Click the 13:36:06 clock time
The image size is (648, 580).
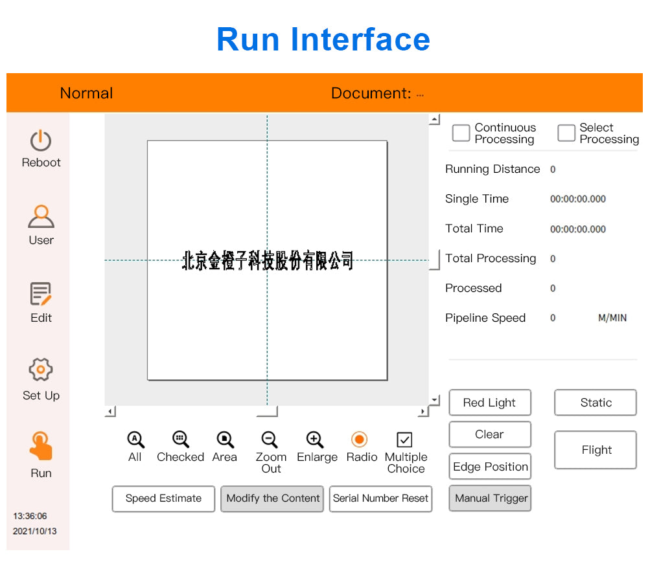tap(30, 516)
